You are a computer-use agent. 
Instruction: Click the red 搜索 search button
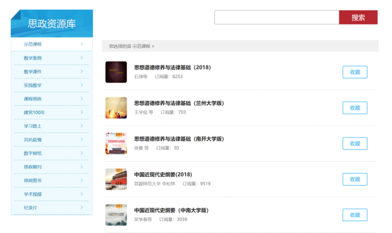coord(358,18)
